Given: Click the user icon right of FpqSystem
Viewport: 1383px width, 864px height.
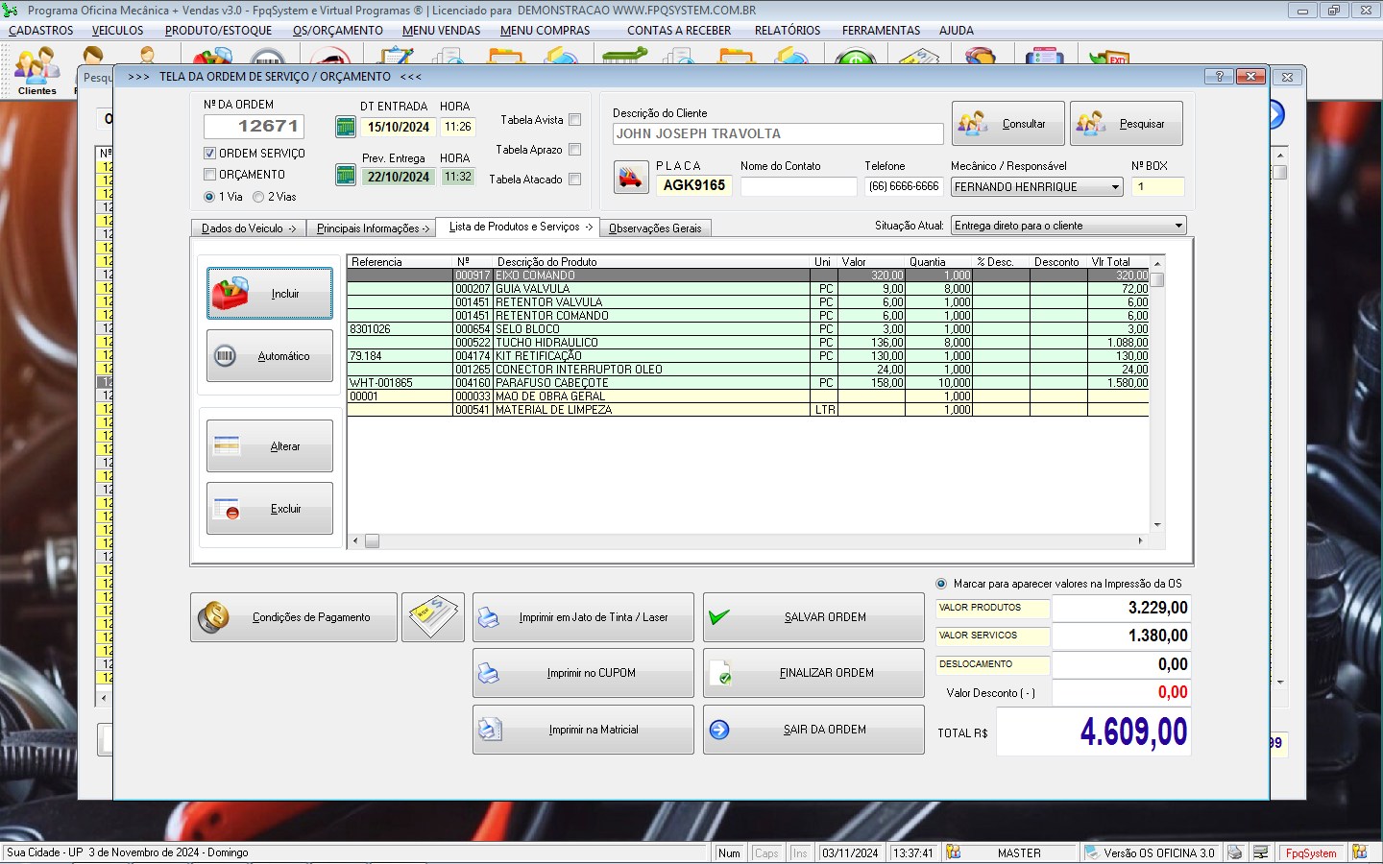Looking at the screenshot, I should [1360, 852].
